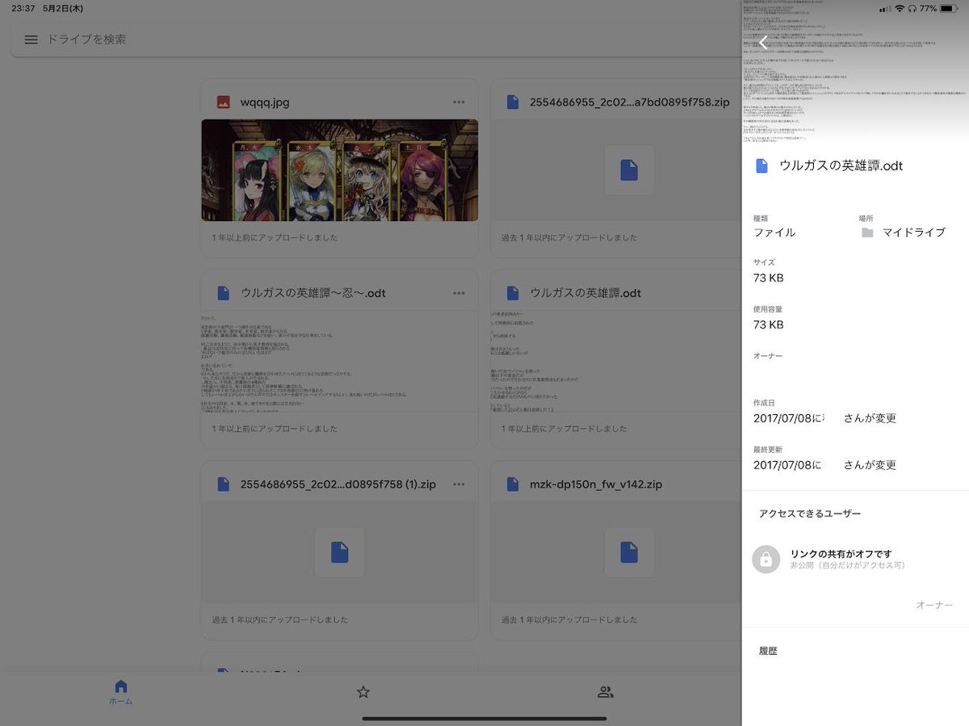This screenshot has height=726, width=969.
Task: Click the アクセスできるユーザー heading
Action: click(810, 514)
